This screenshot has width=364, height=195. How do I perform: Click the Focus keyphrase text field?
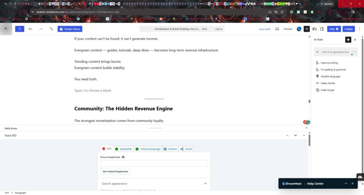154,163
